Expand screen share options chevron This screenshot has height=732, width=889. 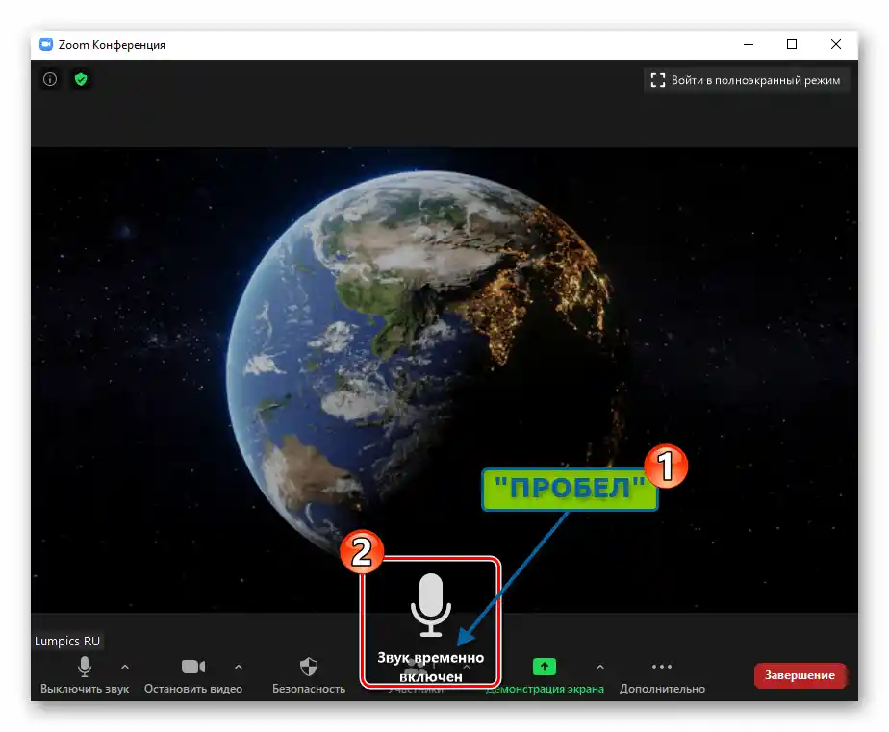[599, 667]
